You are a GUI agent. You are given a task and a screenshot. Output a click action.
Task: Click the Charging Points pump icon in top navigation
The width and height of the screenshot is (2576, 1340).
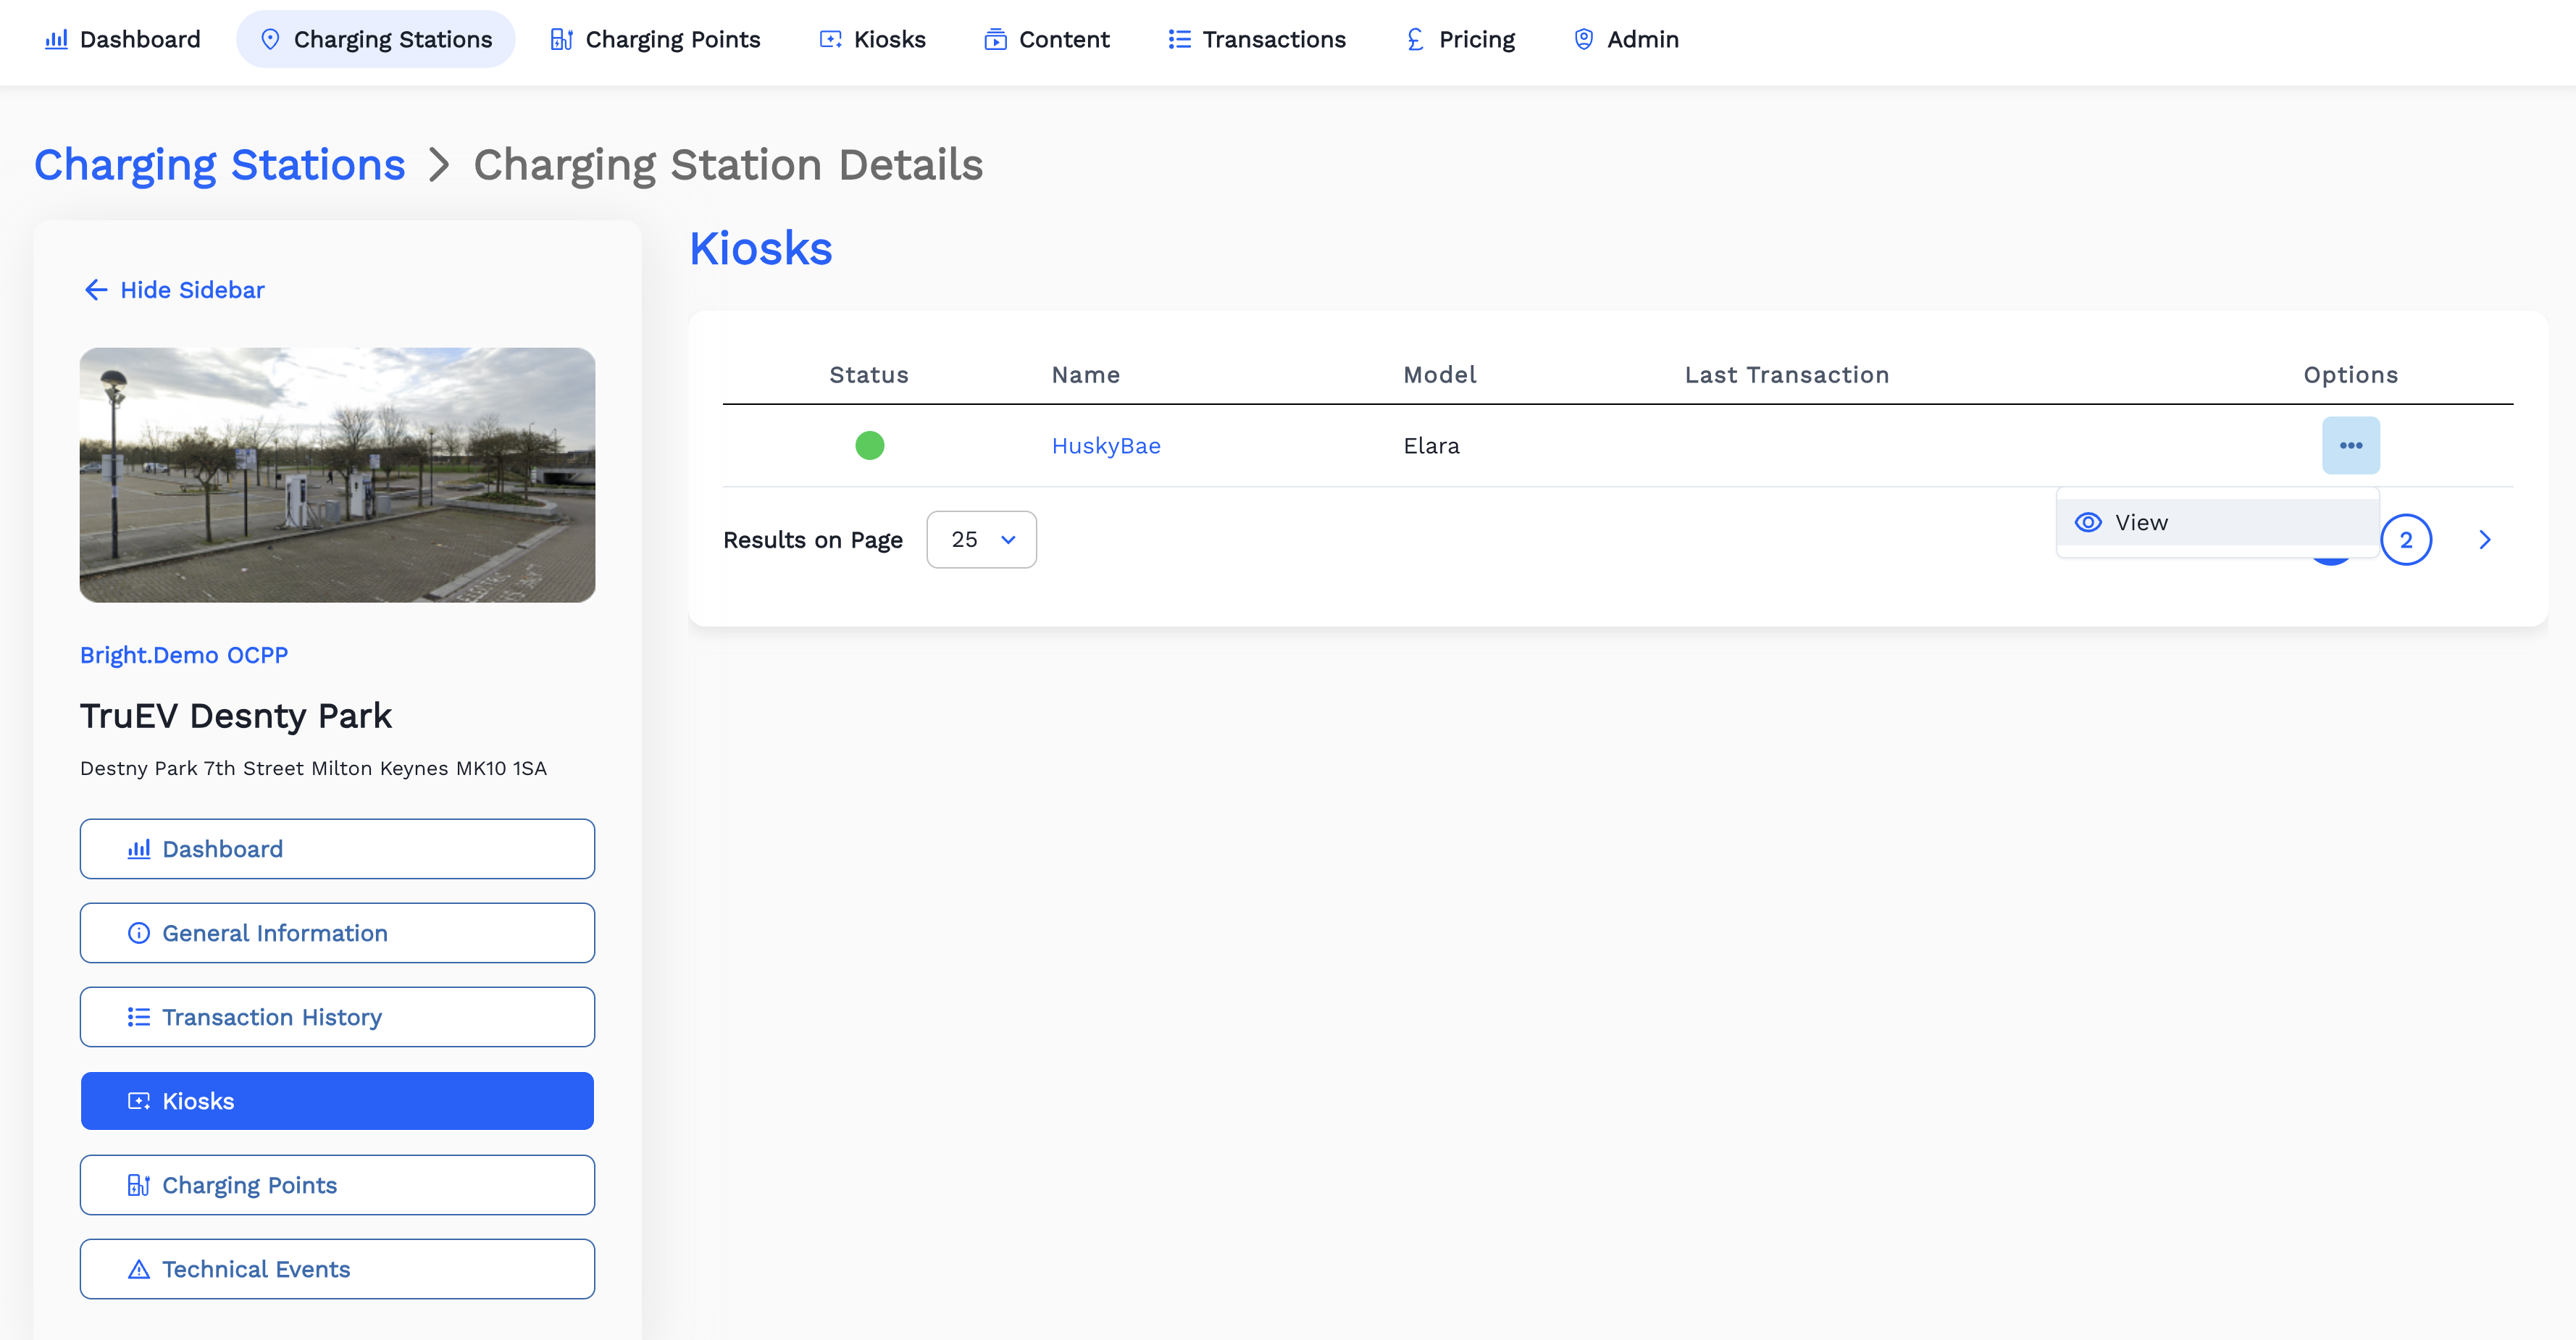point(561,39)
